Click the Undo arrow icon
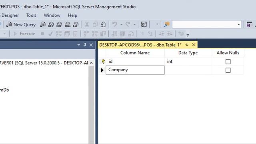 point(115,24)
